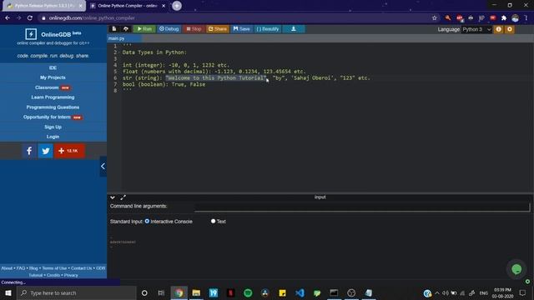
Task: Click the OnlineGDB logo
Action: coord(31,34)
